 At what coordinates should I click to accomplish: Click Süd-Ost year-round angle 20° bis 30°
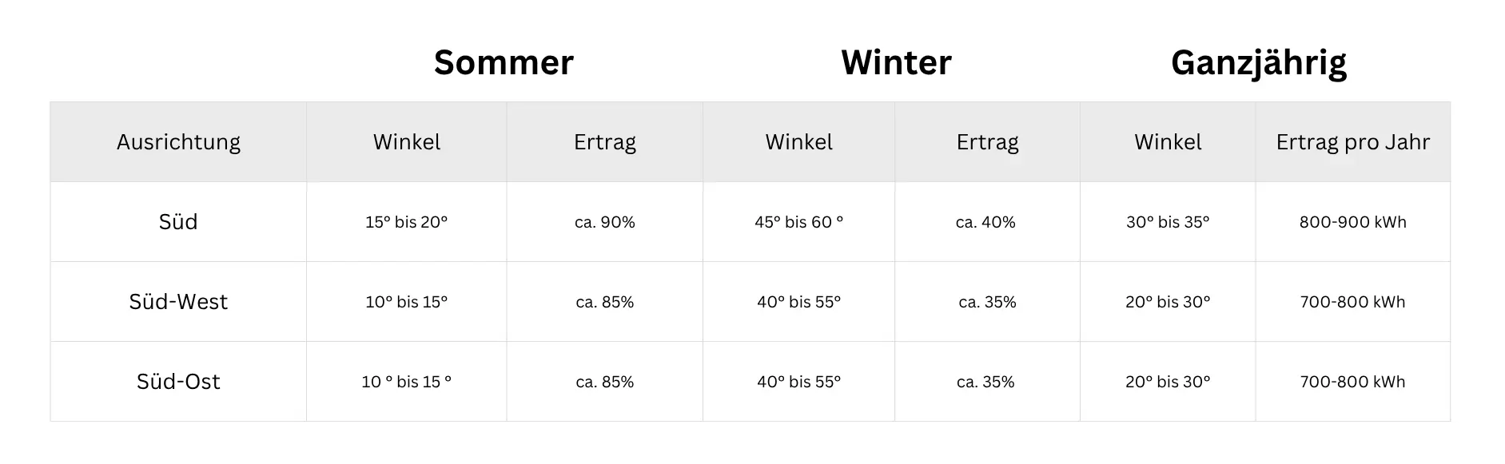tap(1168, 382)
